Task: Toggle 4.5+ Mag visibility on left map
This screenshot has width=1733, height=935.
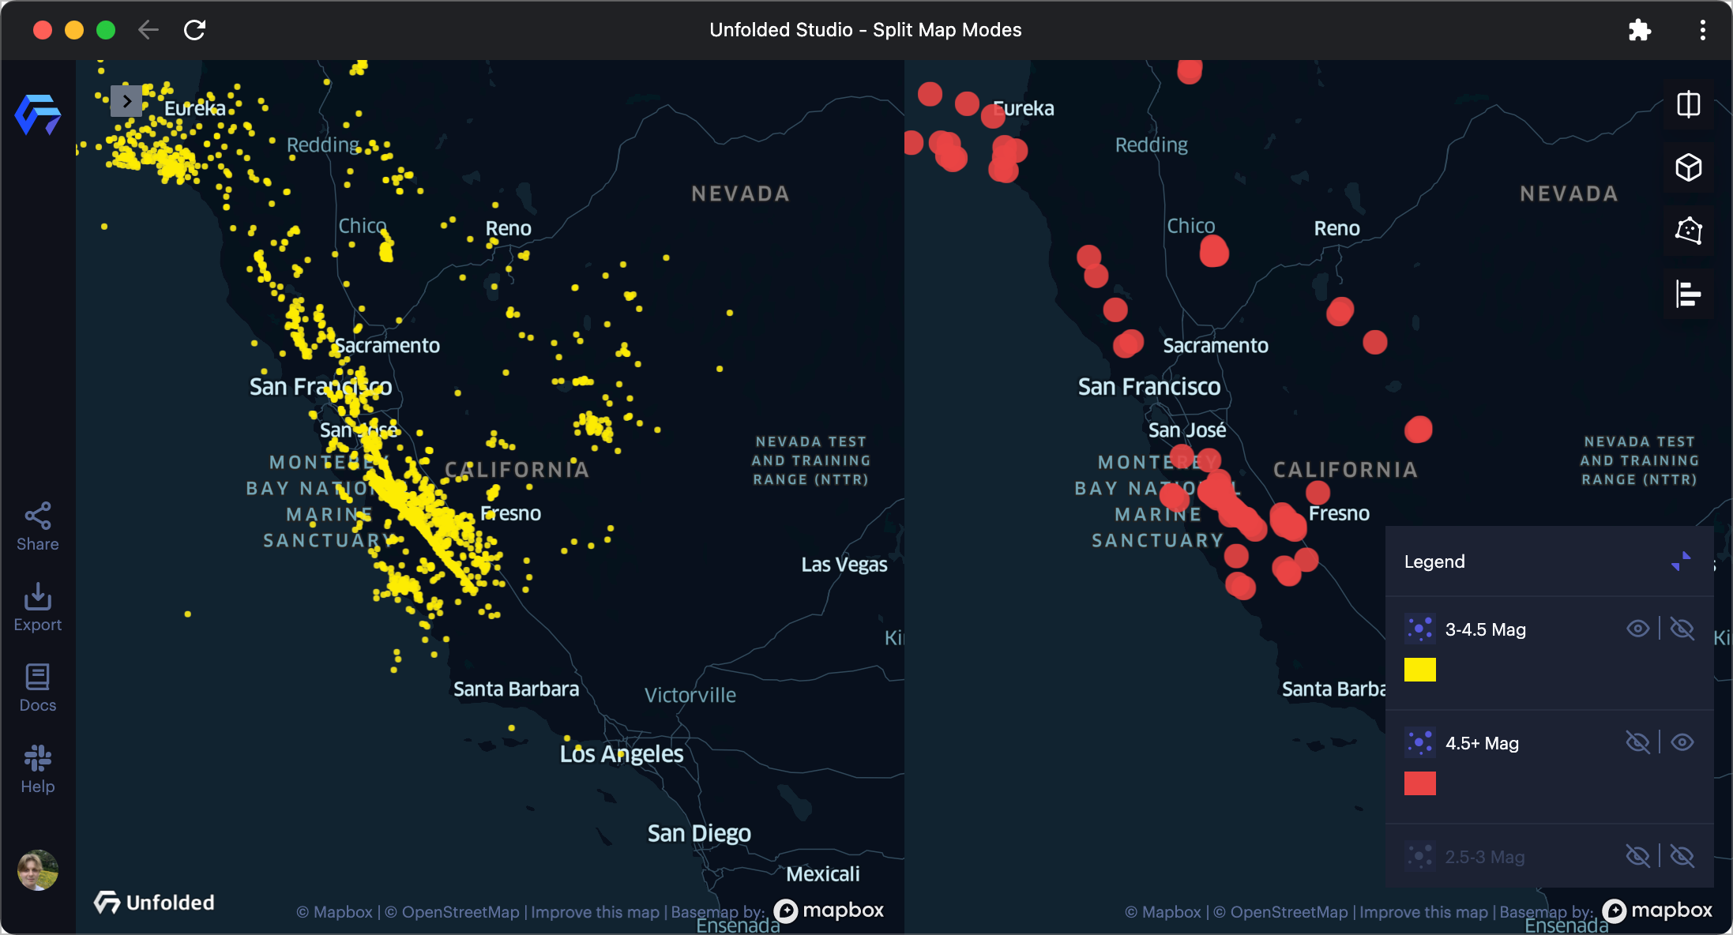Action: (x=1637, y=742)
